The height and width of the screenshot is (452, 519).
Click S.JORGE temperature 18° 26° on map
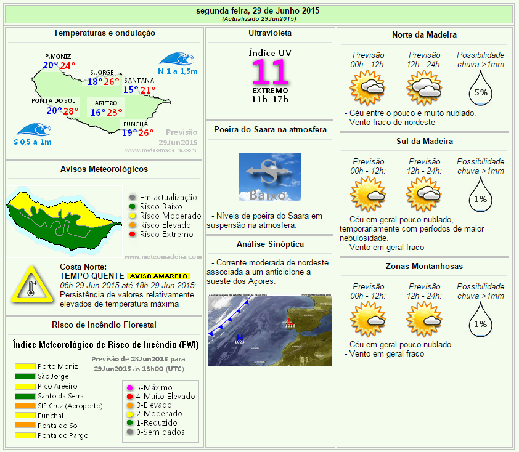(104, 82)
